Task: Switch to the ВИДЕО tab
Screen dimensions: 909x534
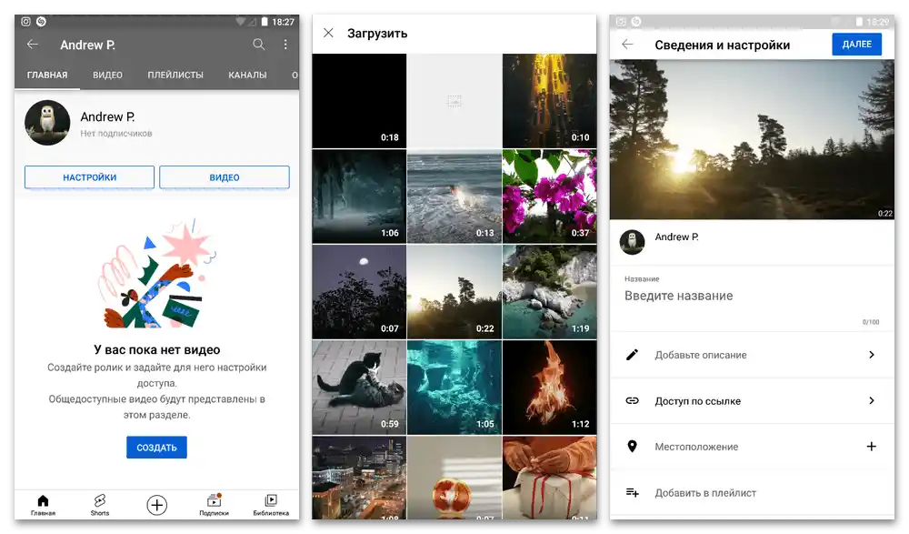Action: coord(107,75)
